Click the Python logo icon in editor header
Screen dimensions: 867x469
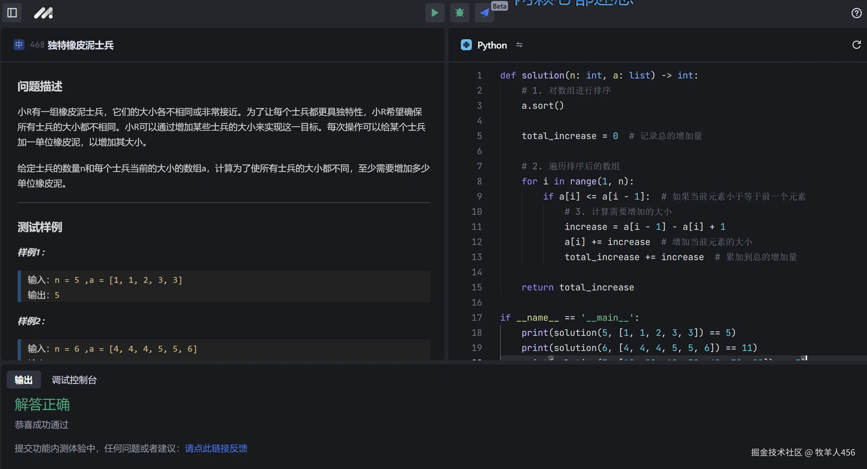click(466, 45)
